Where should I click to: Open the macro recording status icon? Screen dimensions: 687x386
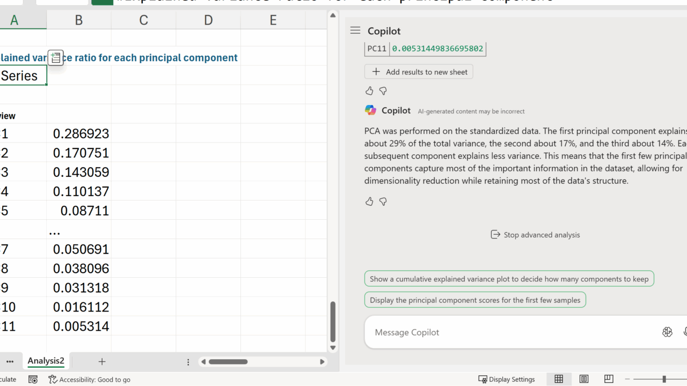pos(33,379)
